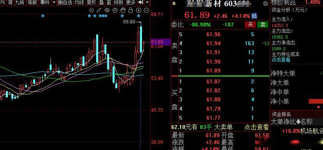Click the purple 61.89 current price tag
323x150 pixels.
pos(160,42)
